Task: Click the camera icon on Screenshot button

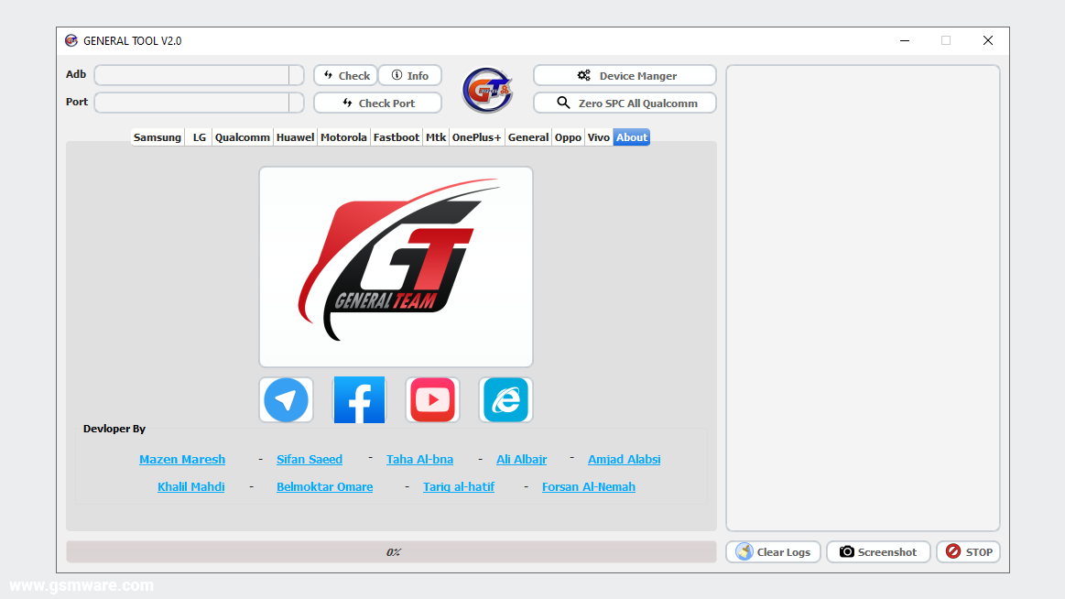Action: click(x=844, y=551)
